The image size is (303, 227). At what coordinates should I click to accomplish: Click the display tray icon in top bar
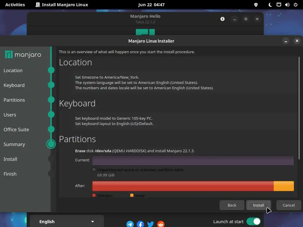click(279, 5)
